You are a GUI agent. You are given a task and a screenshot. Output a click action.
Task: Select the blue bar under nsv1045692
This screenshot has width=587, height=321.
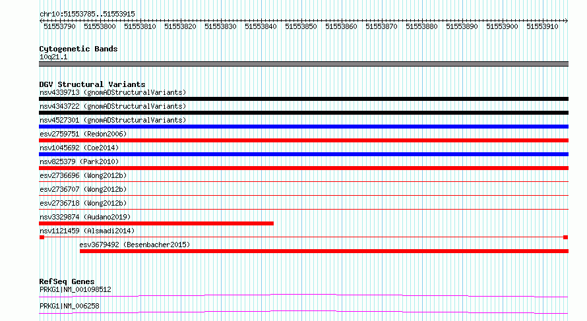point(303,154)
